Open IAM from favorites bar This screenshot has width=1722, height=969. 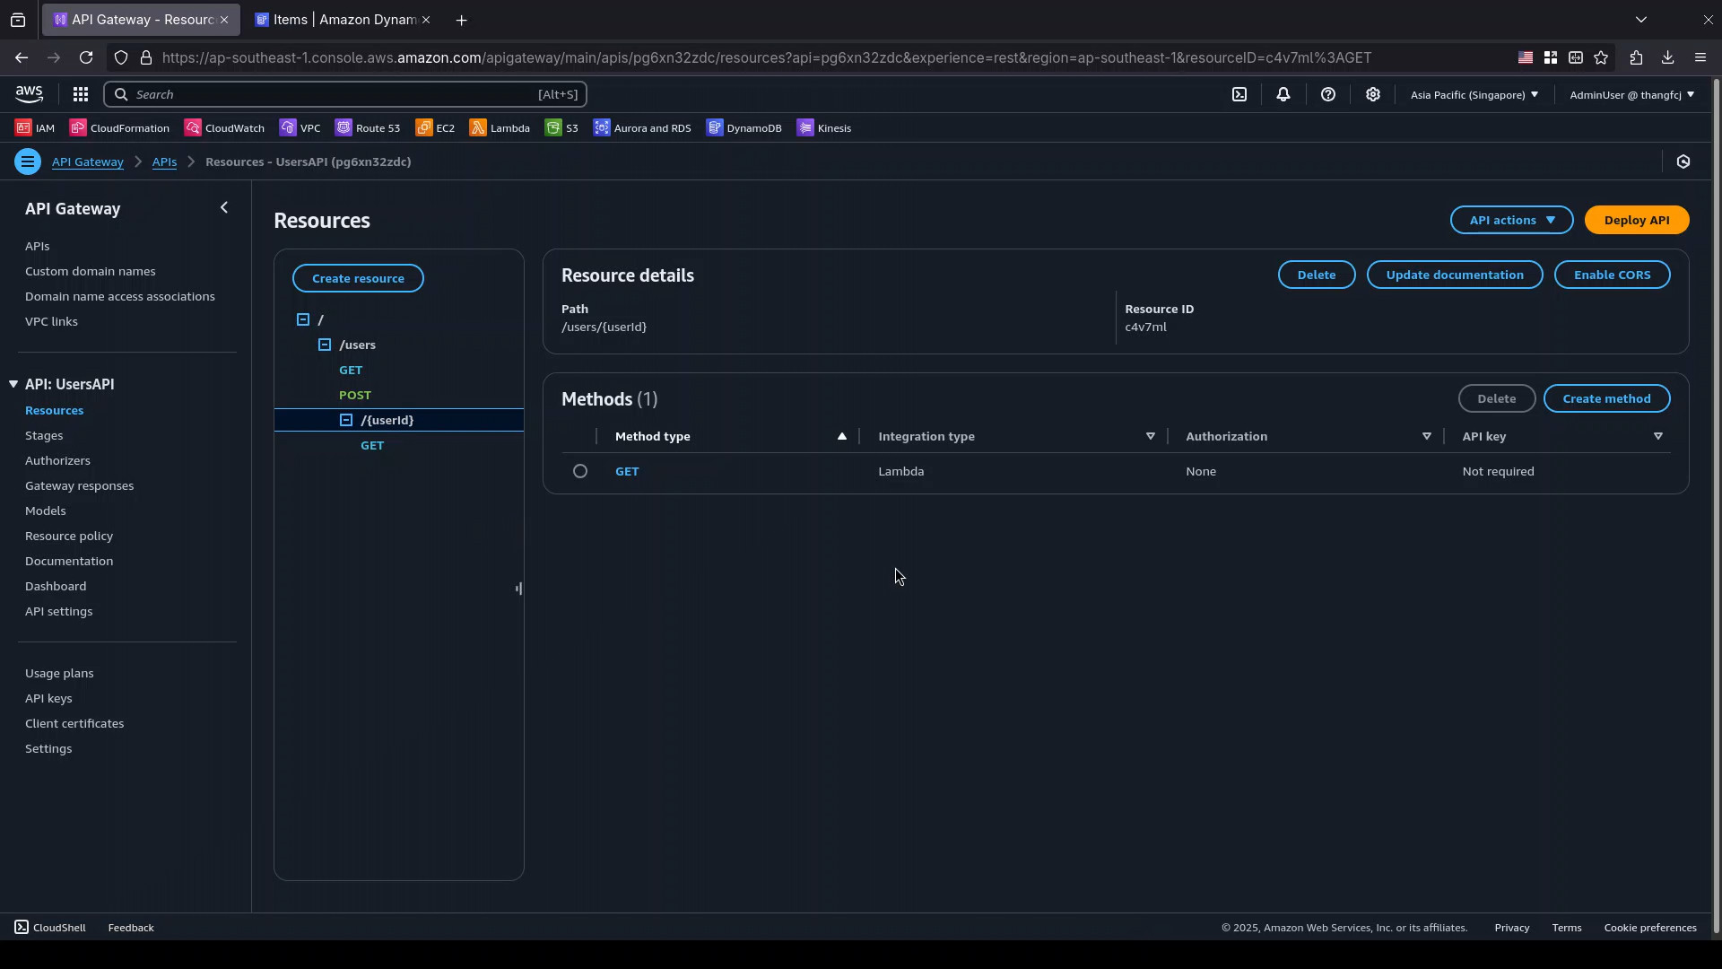pos(35,128)
